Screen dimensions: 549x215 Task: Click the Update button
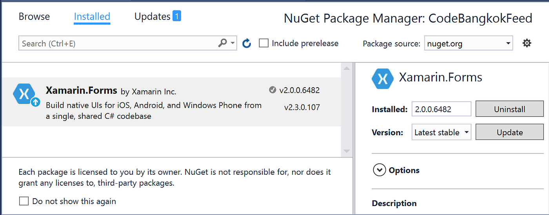[x=509, y=133]
